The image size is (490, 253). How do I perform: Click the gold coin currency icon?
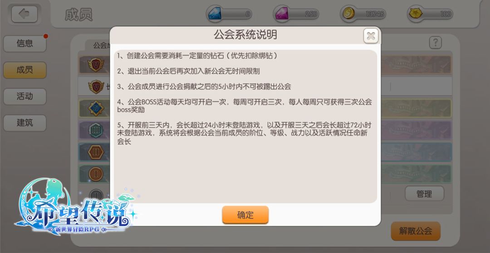click(349, 14)
